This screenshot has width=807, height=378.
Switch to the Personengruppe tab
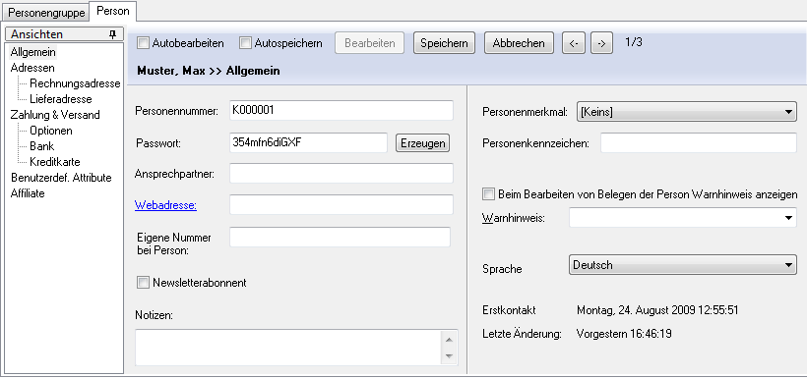[47, 12]
